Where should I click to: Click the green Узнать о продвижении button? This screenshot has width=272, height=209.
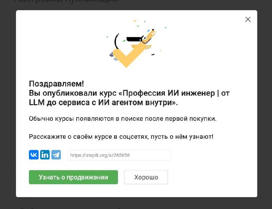click(73, 177)
